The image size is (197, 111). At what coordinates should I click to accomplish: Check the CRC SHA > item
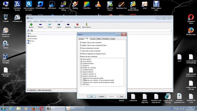point(81,84)
